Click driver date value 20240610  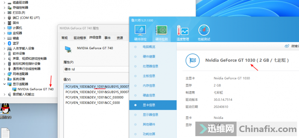tap(221, 107)
